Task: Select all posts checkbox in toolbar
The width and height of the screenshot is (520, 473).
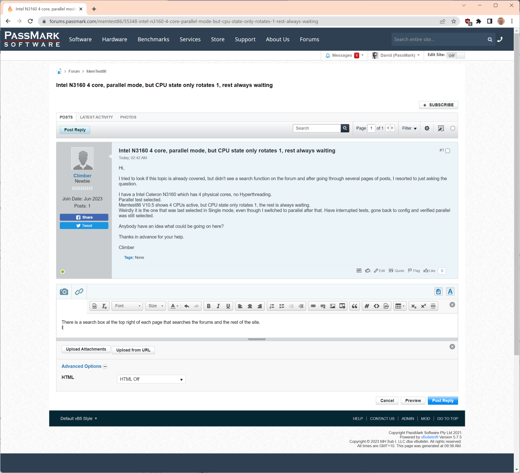Action: [453, 128]
